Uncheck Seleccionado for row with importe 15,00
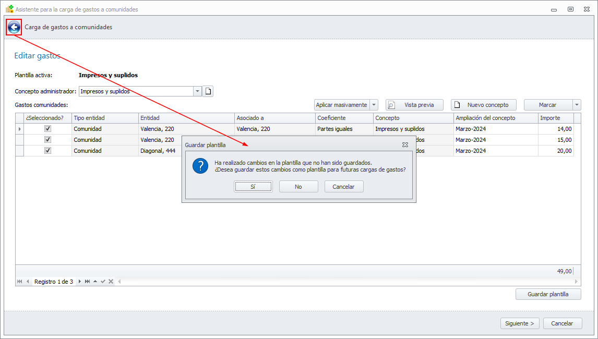This screenshot has height=339, width=598. [47, 140]
